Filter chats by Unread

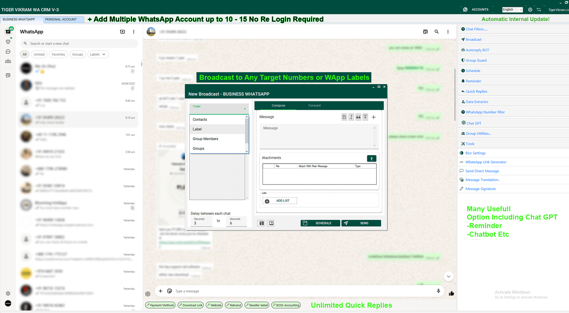(x=39, y=54)
